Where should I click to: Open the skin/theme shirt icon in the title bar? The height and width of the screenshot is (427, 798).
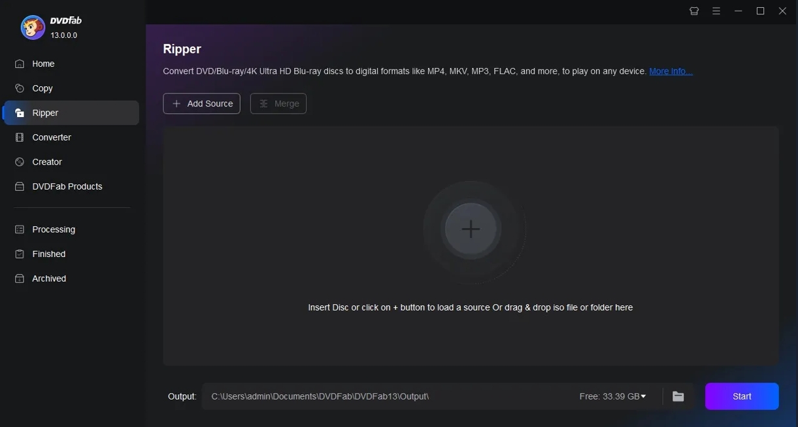pos(694,11)
